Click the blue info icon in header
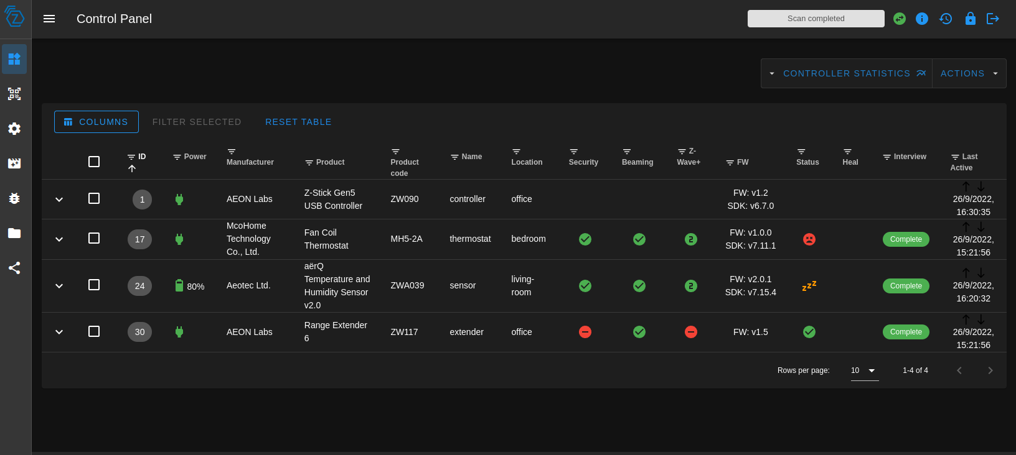Screen dimensions: 1016x455 (x=922, y=19)
